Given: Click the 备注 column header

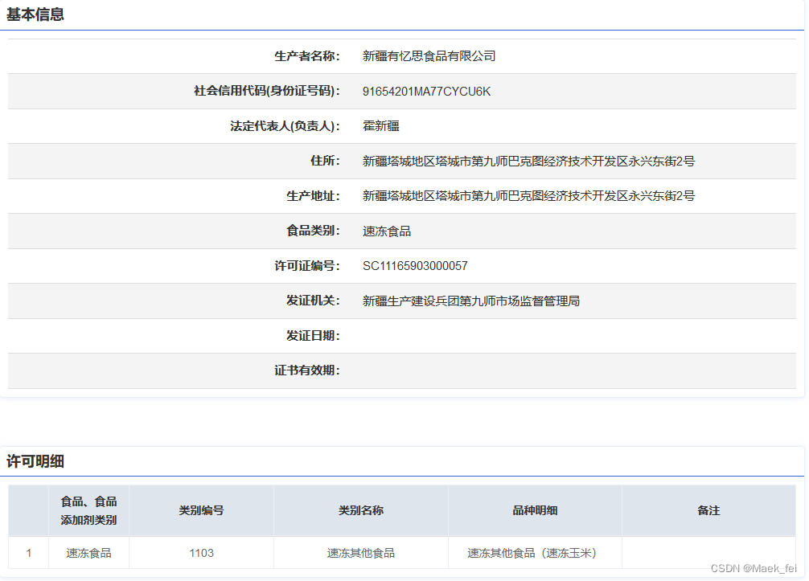Looking at the screenshot, I should click(708, 510).
